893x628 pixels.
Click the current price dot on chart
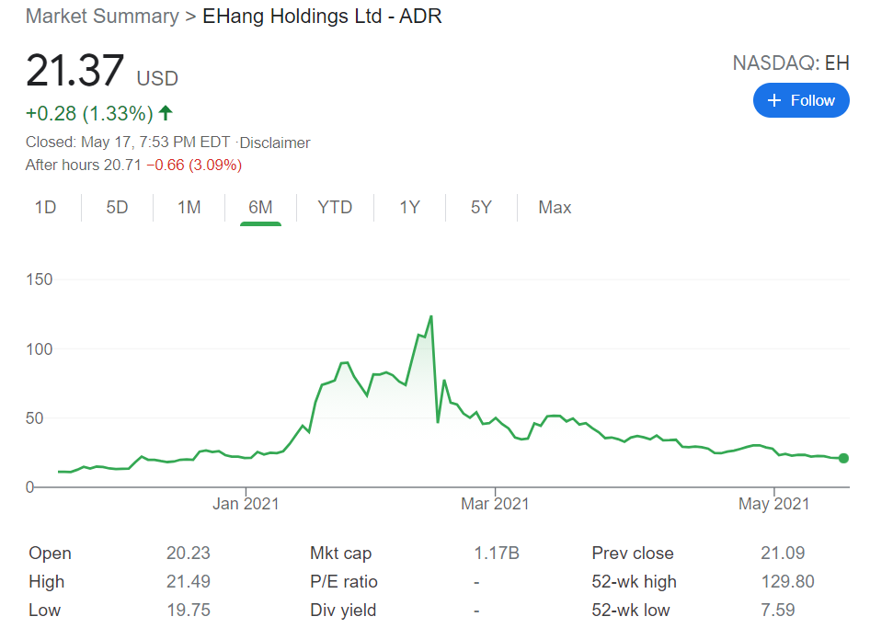[843, 458]
